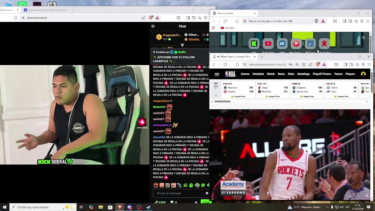Click share icon in NBA address bar
This screenshot has height=211, width=375.
click(310, 64)
